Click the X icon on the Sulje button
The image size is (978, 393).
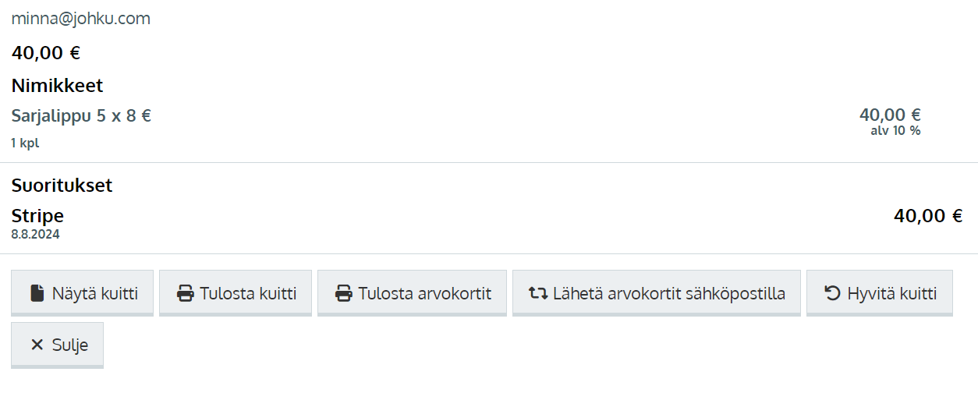pos(37,345)
